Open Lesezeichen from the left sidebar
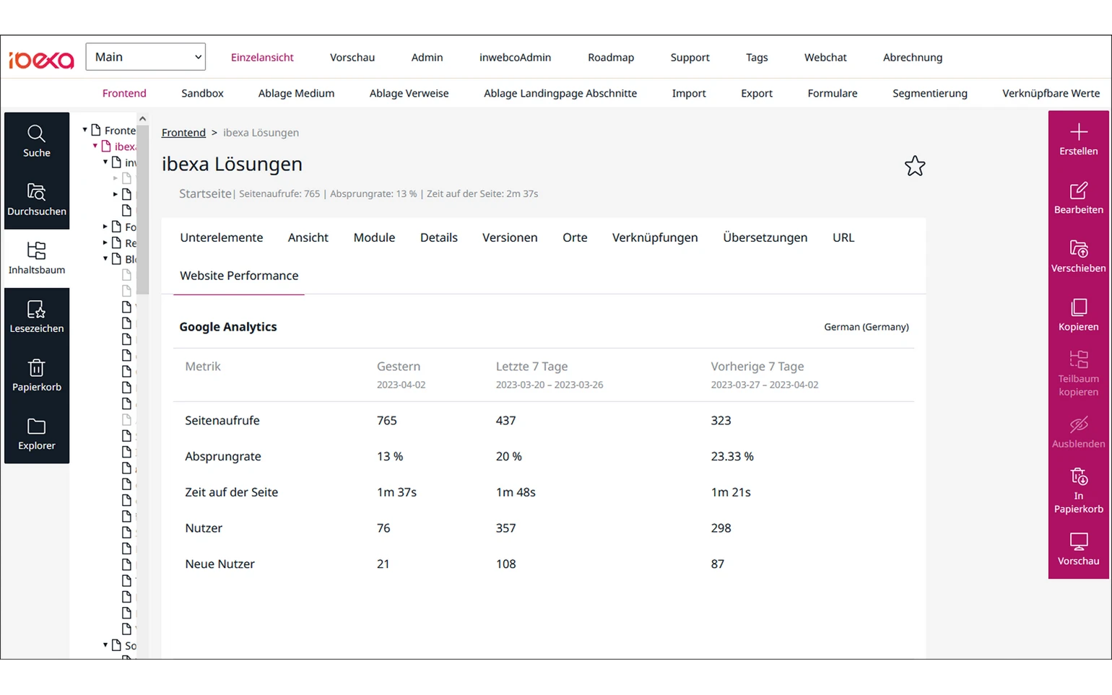Image resolution: width=1112 pixels, height=695 pixels. pos(36,316)
